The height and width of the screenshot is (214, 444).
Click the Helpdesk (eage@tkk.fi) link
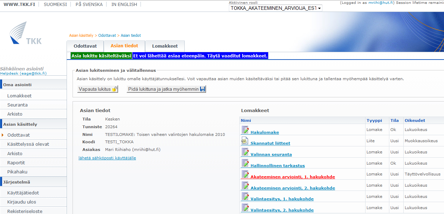[23, 74]
